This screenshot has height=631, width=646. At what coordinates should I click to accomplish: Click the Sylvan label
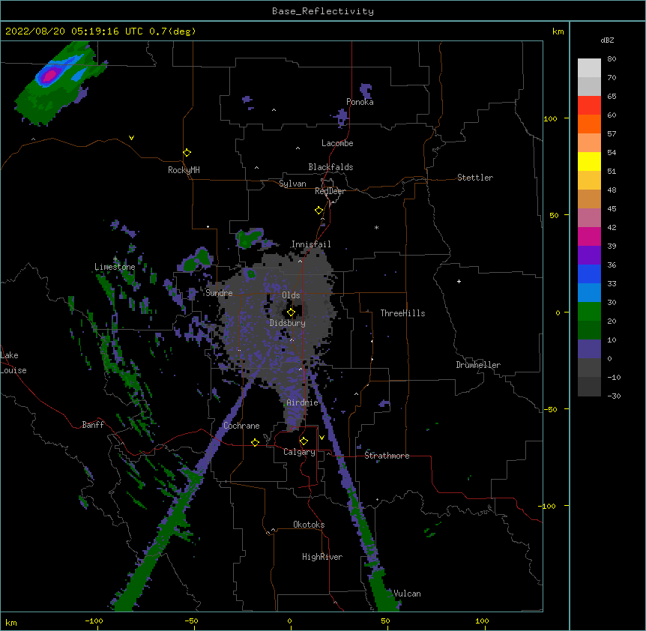pos(292,184)
